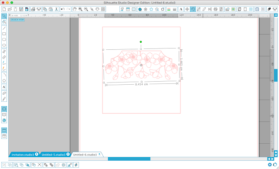Open the Text Style panel
Viewport: 279px width, 169px height.
click(181, 9)
